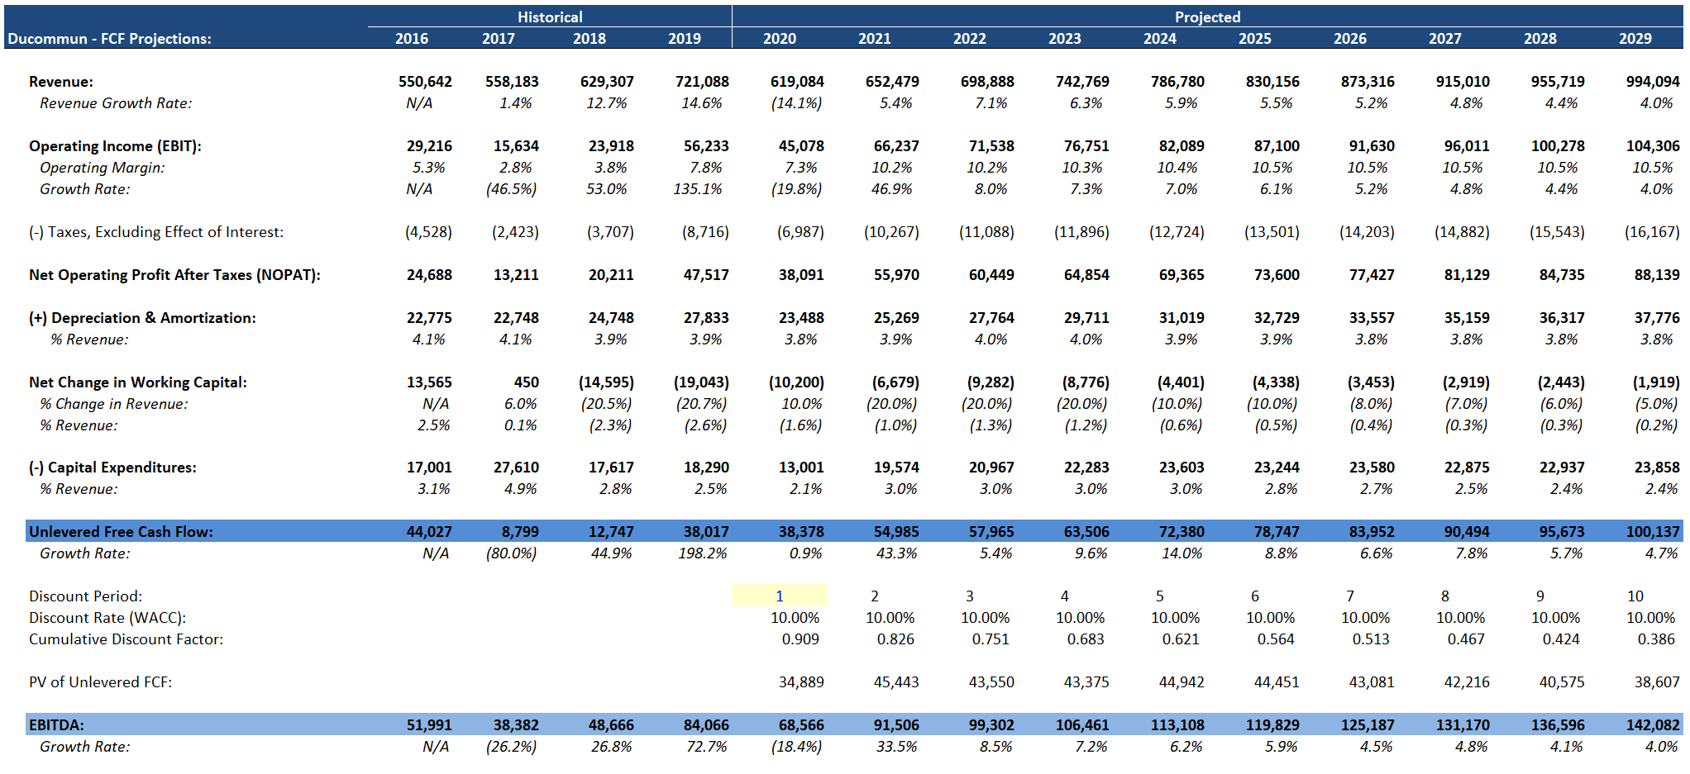Select the 2020 column header
The width and height of the screenshot is (1690, 774).
(780, 39)
